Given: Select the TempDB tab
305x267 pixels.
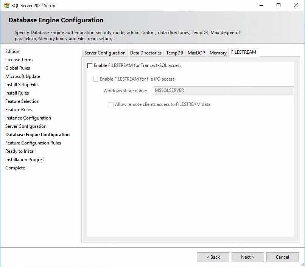Looking at the screenshot, I should (174, 53).
